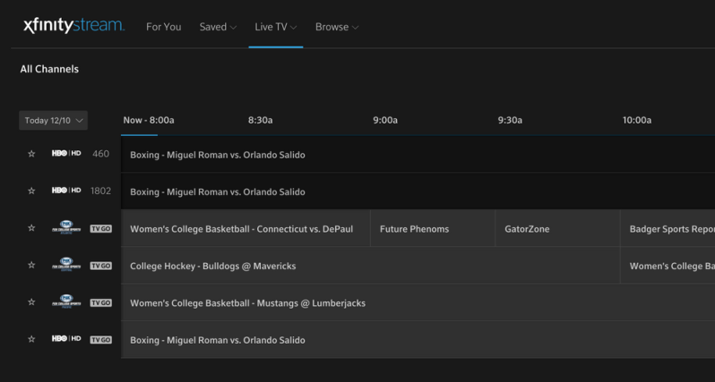Open Women's College Basketball Connecticut vs. DePaul
Screen dimensions: 715x382
tap(246, 228)
